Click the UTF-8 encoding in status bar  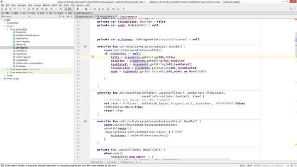point(257,166)
